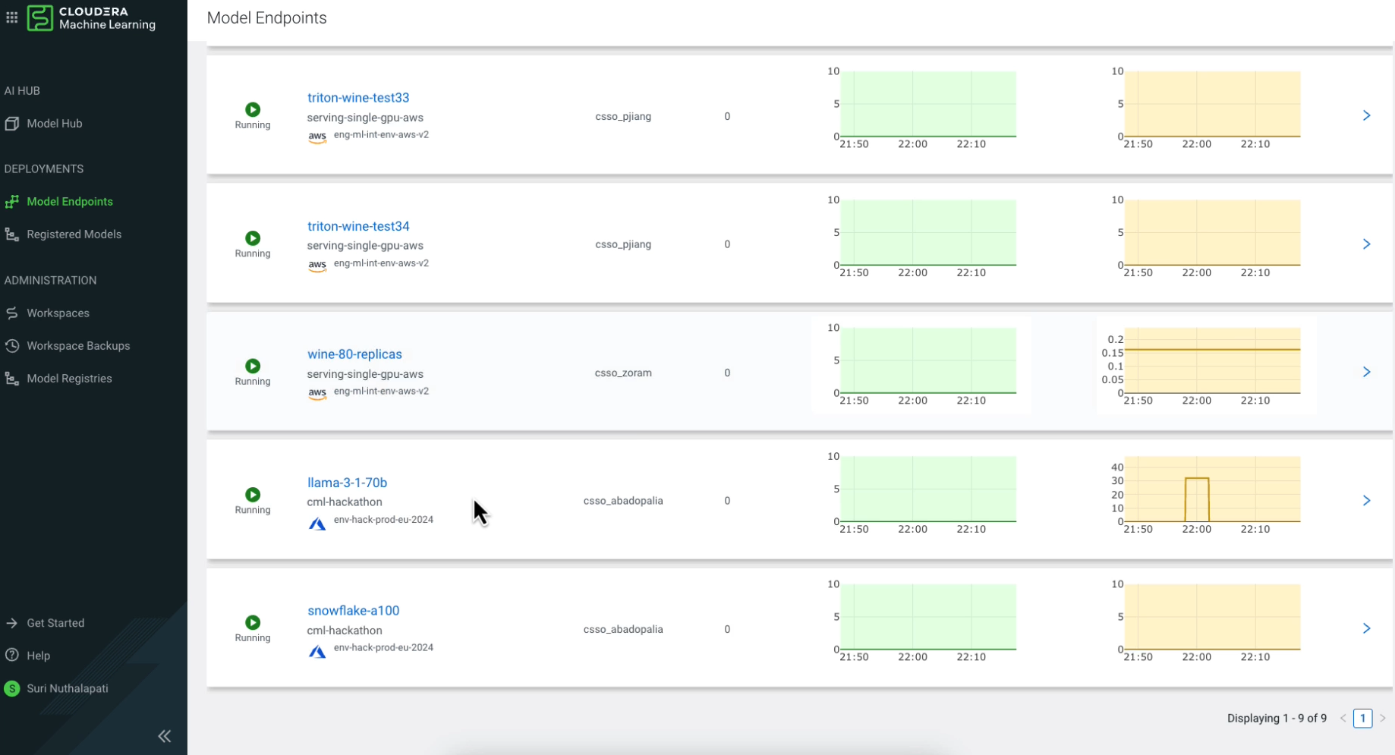Expand llama-3-1-70b row chevron
The image size is (1395, 755).
coord(1366,500)
